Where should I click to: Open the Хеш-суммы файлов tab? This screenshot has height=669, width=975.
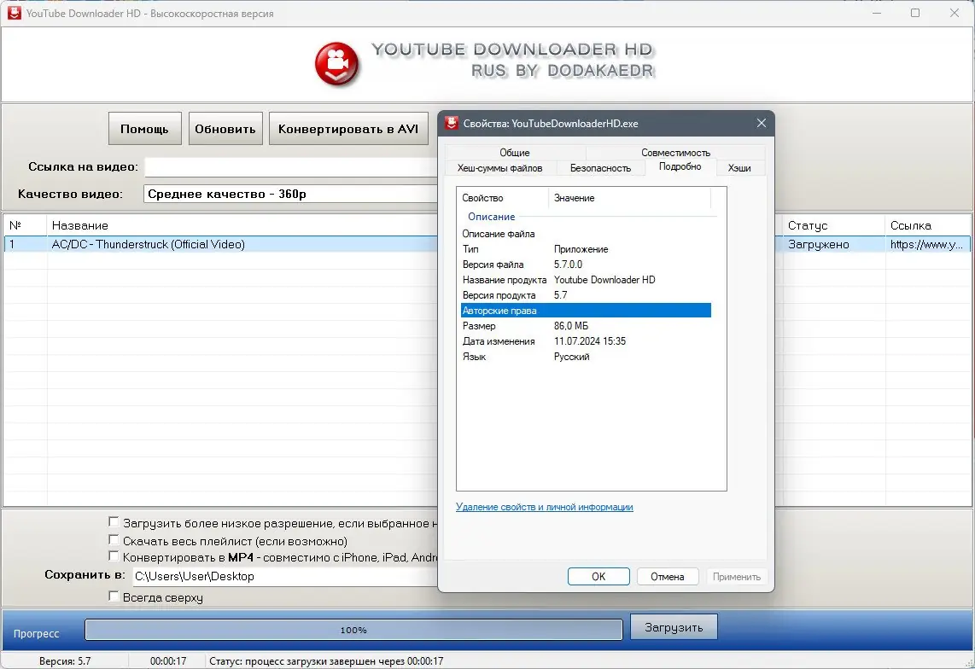coord(500,168)
